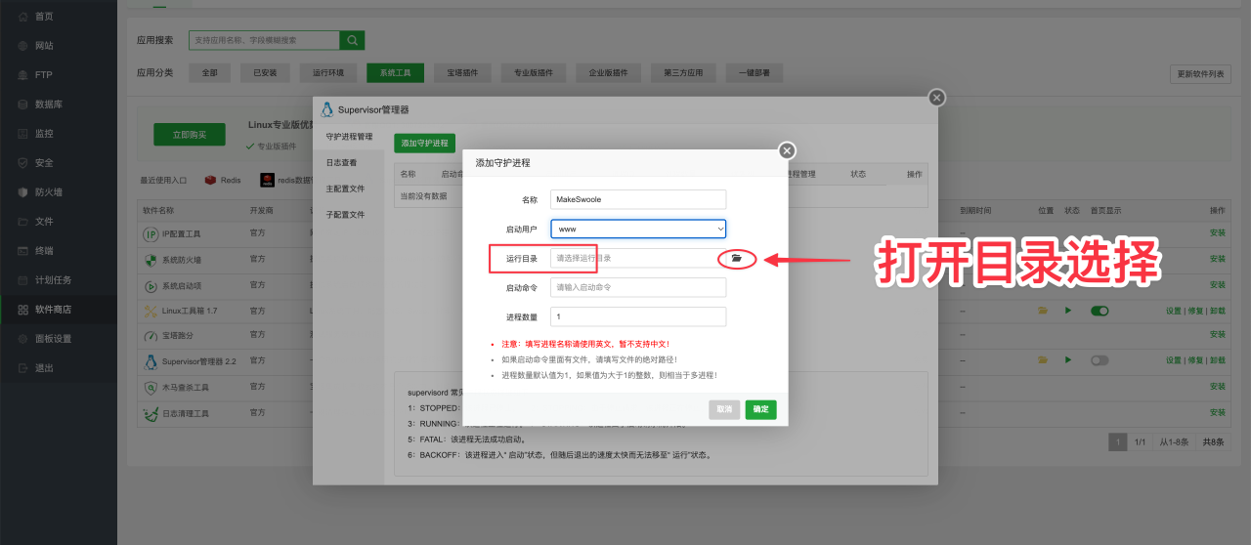Screen dimensions: 1251x545
Task: Toggle off 首页显示 for Linux工具箱
Action: tap(1100, 311)
